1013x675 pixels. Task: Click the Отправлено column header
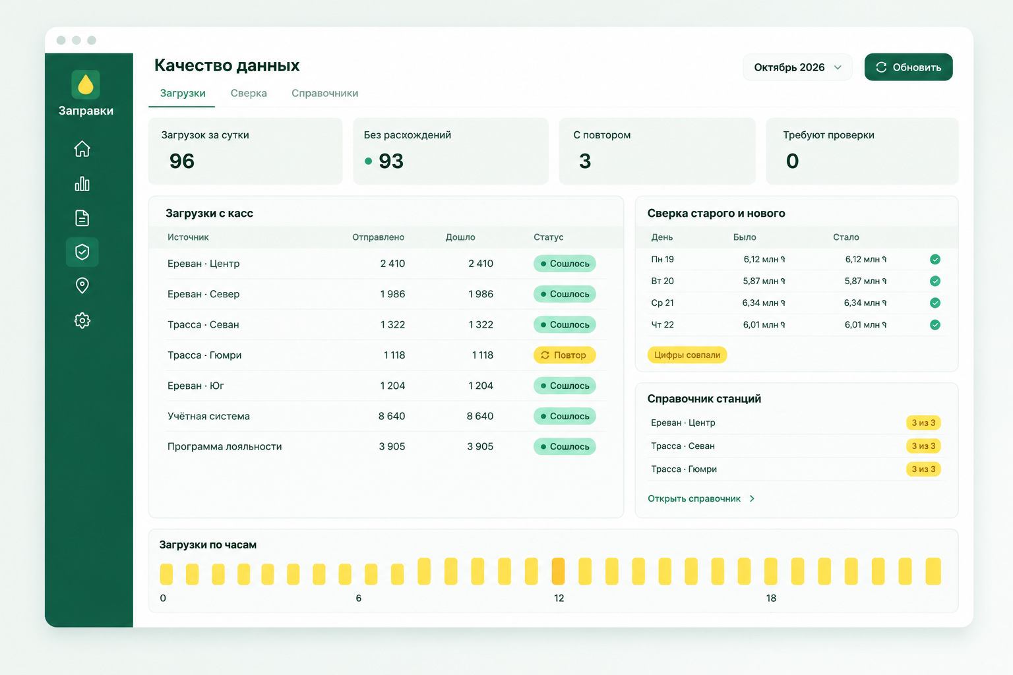(x=378, y=237)
